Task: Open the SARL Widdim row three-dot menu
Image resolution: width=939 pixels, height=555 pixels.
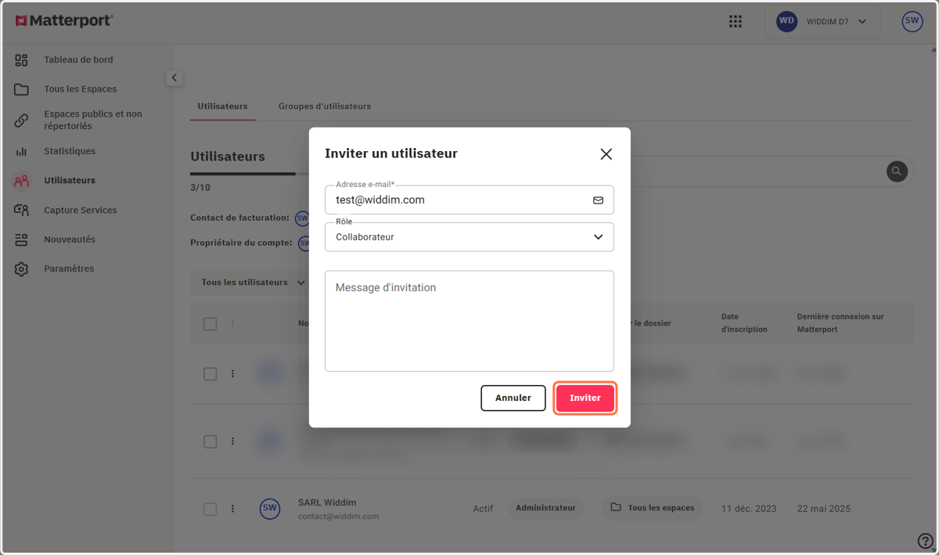Action: point(232,509)
